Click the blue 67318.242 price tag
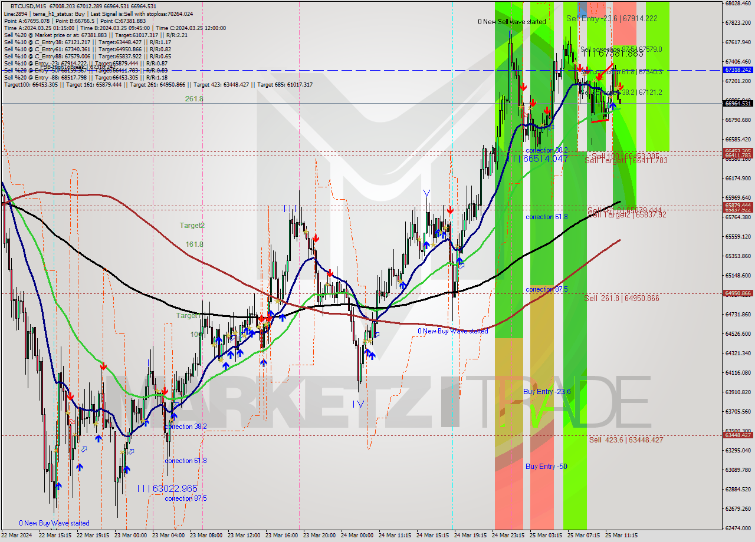This screenshot has height=542, width=755. [x=738, y=70]
